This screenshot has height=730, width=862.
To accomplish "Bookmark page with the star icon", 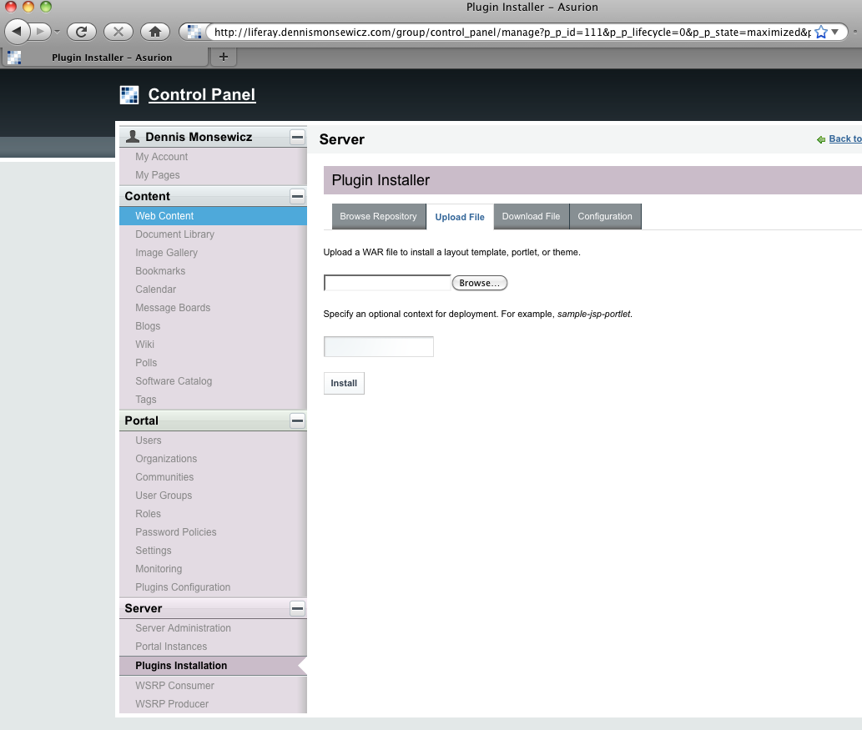I will pos(820,32).
